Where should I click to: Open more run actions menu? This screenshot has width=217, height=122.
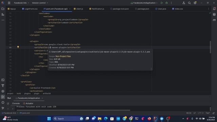(171, 3)
